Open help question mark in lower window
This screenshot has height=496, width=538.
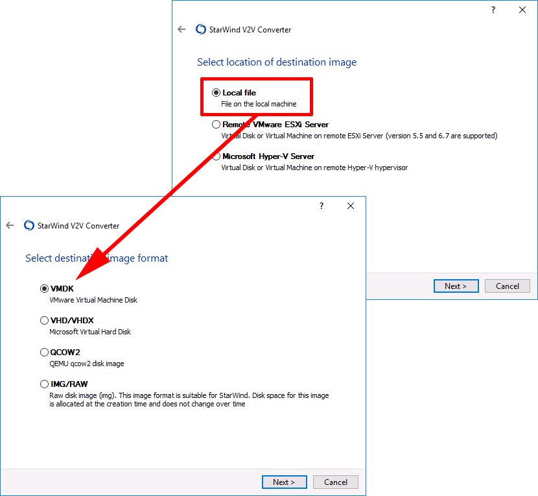click(x=321, y=206)
